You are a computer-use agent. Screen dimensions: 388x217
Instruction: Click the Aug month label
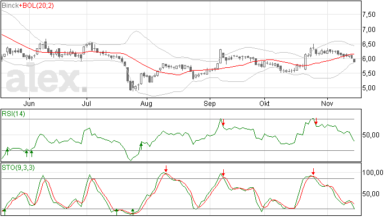147,104
